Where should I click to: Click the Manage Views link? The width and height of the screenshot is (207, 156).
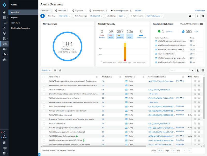(x=200, y=11)
